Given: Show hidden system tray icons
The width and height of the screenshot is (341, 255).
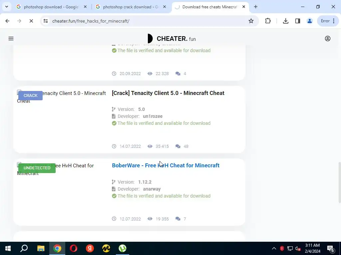Looking at the screenshot, I should pyautogui.click(x=274, y=248).
